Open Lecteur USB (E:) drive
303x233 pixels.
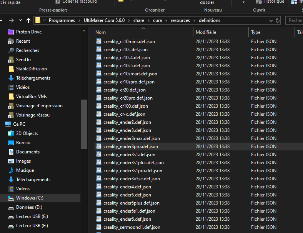coord(32,216)
